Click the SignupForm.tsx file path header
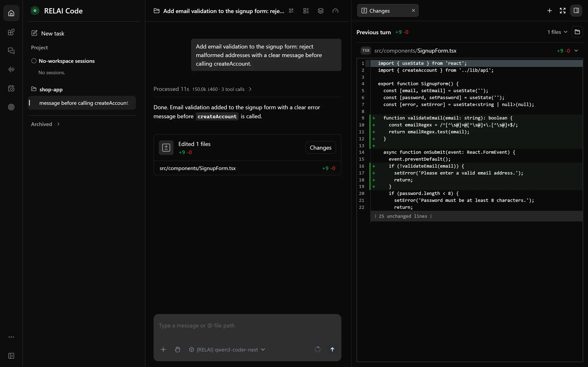Screen dimensions: 588x367 [415, 50]
